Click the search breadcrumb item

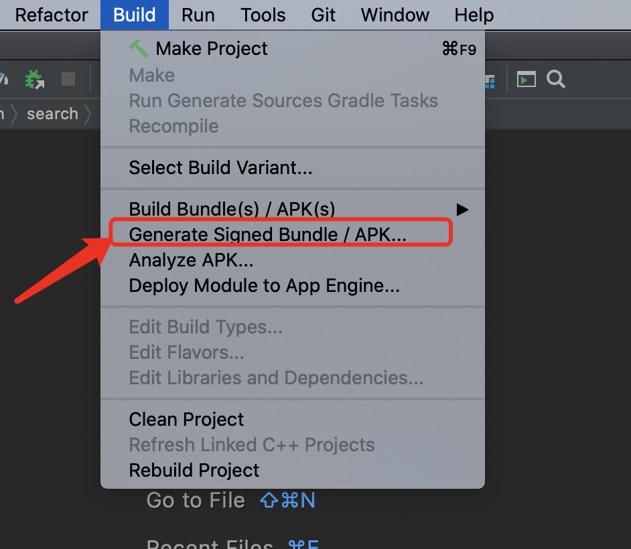pos(52,114)
